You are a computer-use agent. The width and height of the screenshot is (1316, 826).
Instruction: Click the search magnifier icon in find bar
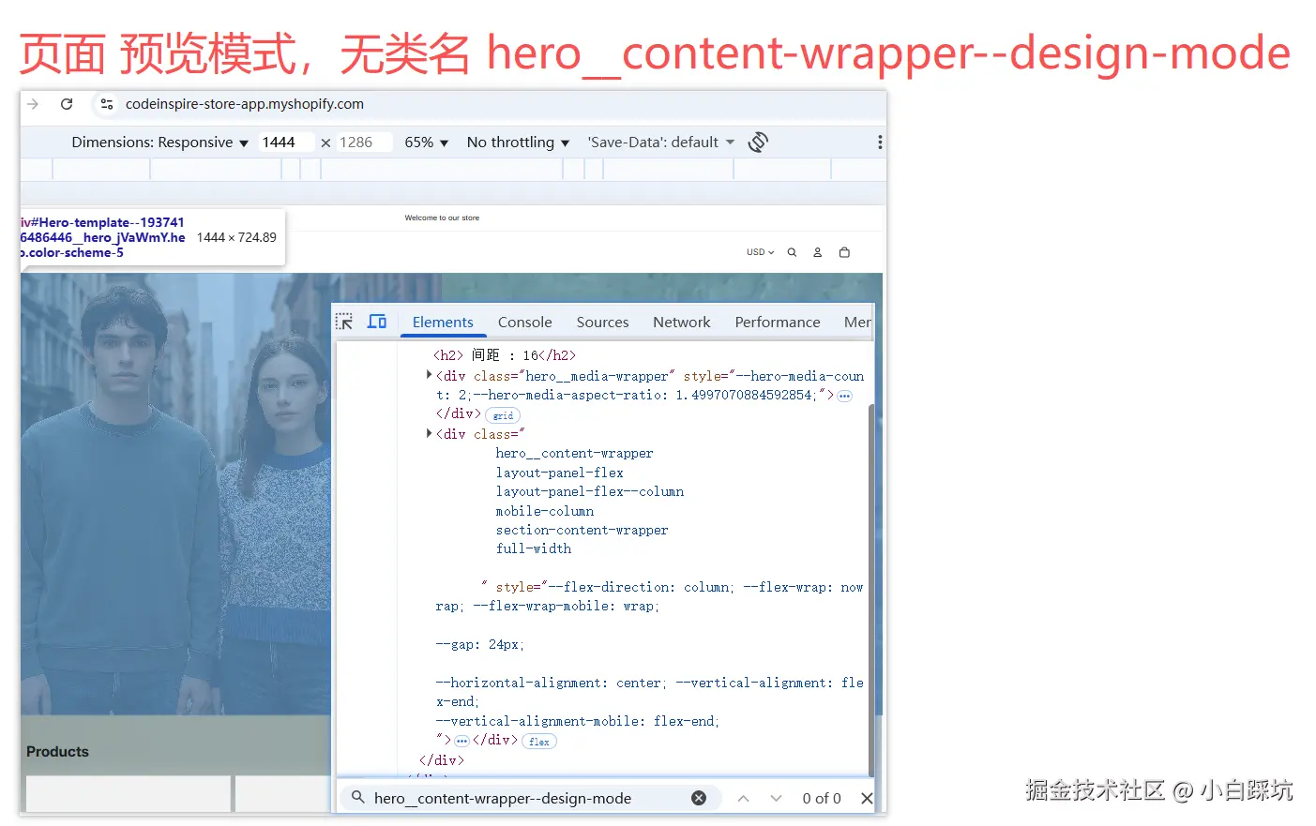pyautogui.click(x=357, y=797)
